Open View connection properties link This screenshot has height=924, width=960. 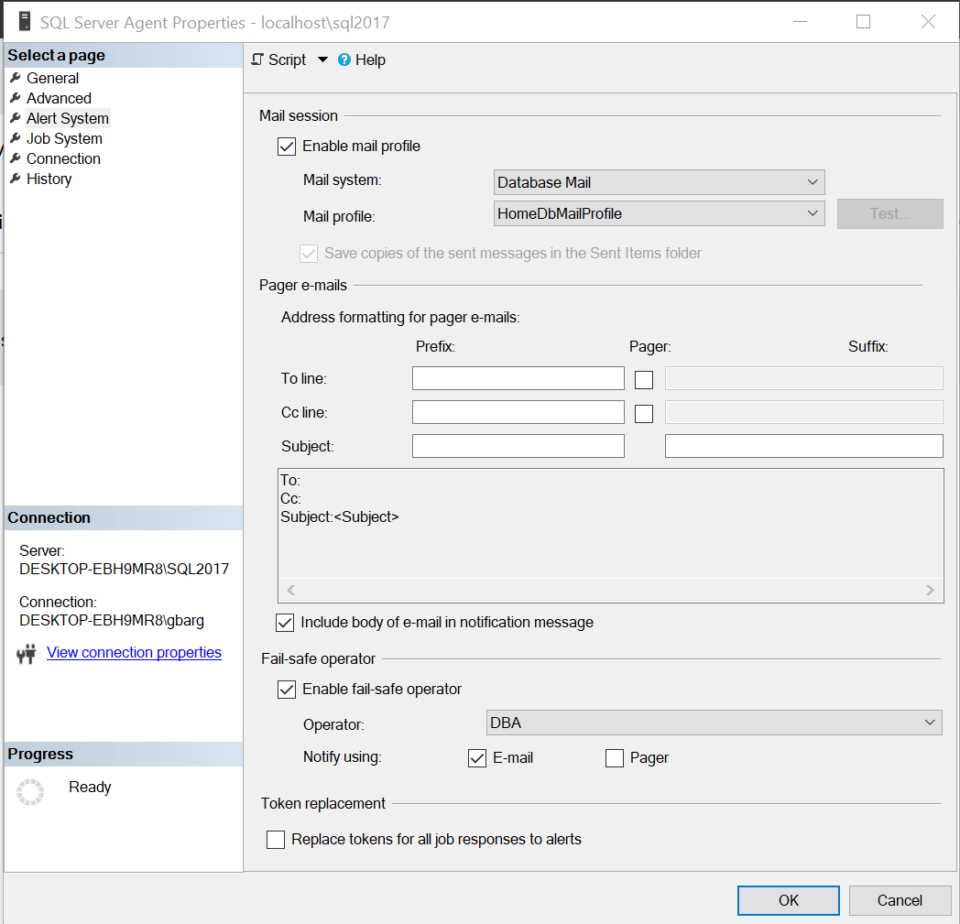[x=134, y=652]
